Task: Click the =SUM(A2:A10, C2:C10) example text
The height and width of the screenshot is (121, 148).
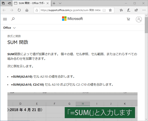Action: point(28,85)
